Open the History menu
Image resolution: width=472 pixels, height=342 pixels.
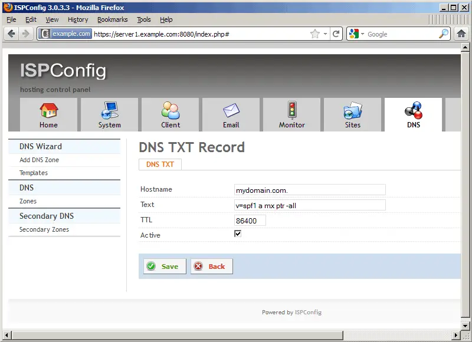(x=78, y=19)
